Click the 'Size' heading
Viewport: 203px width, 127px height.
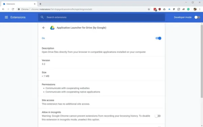point(44,72)
